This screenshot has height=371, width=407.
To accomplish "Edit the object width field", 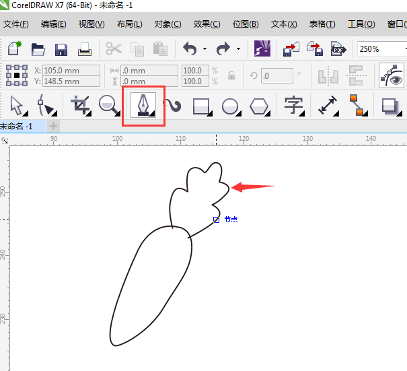I will pyautogui.click(x=149, y=71).
